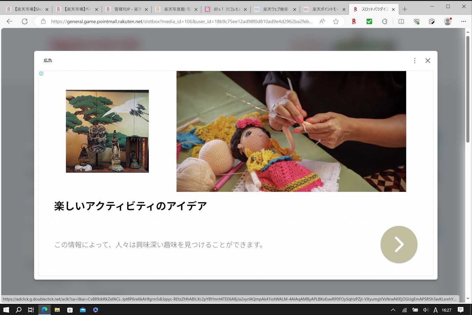Open the Extensions puzzle piece menu
The image size is (472, 315).
click(x=385, y=21)
